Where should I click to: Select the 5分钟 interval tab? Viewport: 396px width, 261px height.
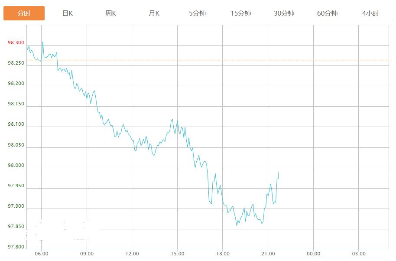[x=198, y=13]
